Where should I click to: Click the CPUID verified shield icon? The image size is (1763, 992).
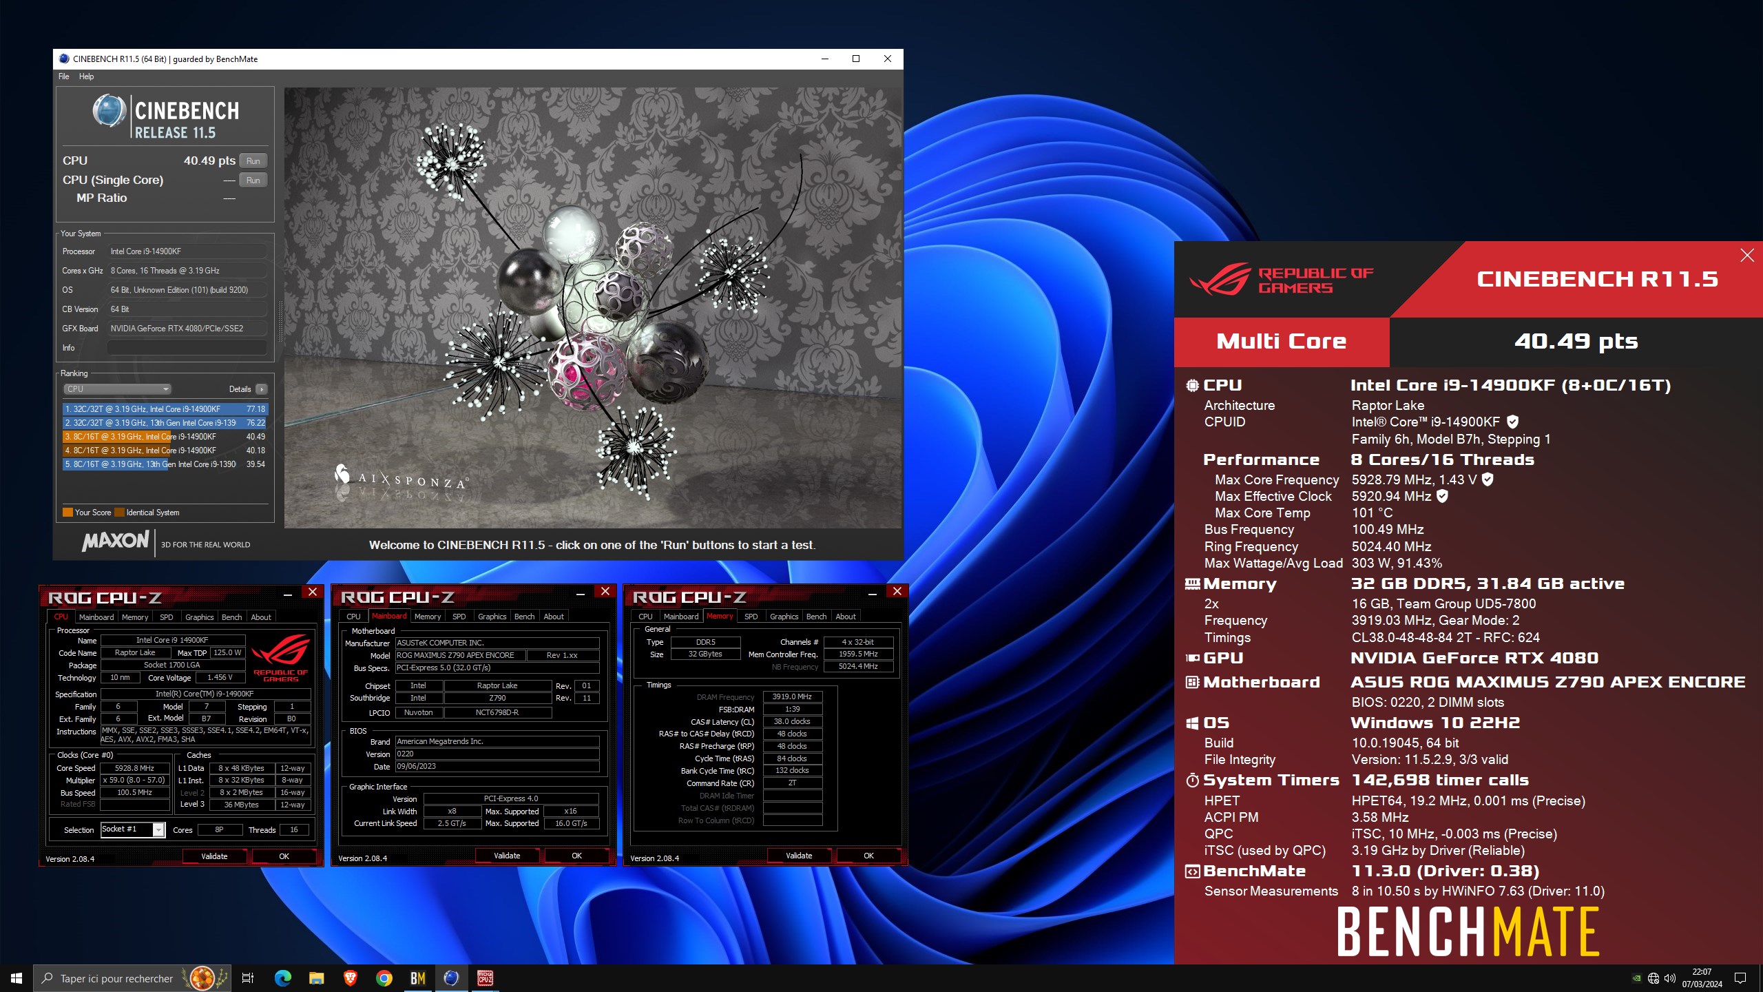pos(1512,422)
